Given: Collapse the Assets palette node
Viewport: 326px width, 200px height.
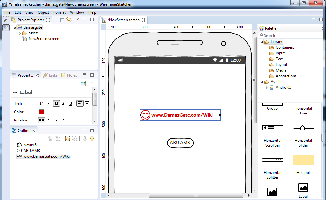Looking at the screenshot, I should (x=262, y=82).
